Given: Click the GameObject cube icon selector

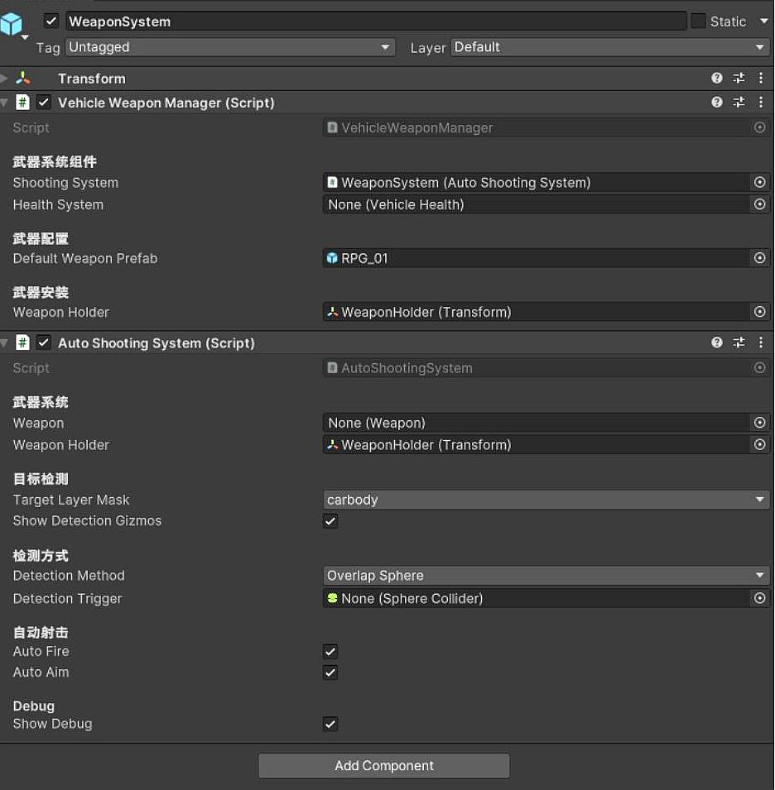Looking at the screenshot, I should pyautogui.click(x=12, y=26).
